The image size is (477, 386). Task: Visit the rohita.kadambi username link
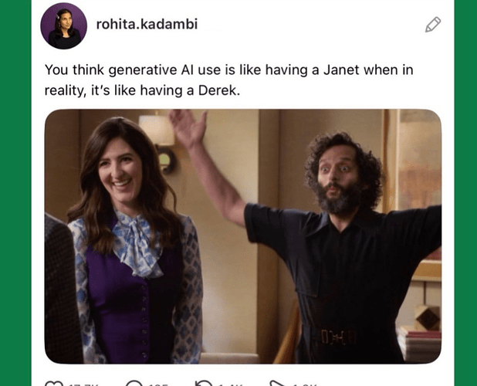point(147,25)
